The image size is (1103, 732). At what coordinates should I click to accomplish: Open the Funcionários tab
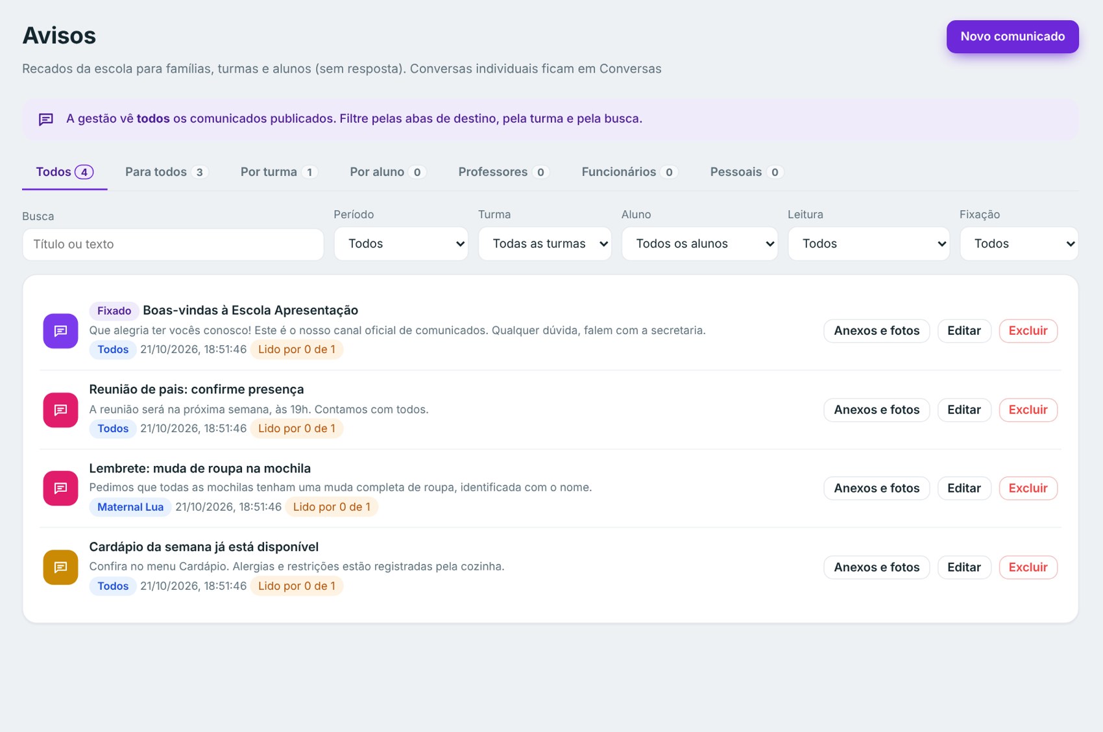629,172
